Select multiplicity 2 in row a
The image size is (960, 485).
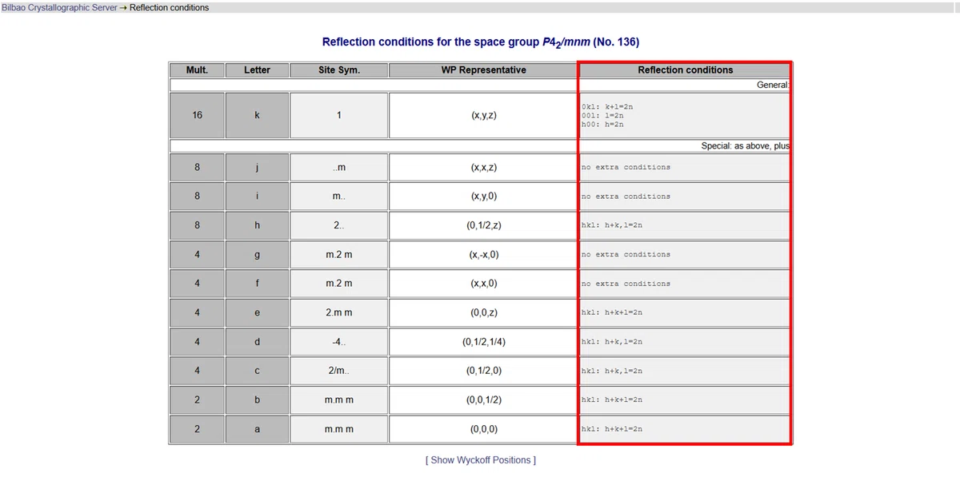click(x=197, y=429)
